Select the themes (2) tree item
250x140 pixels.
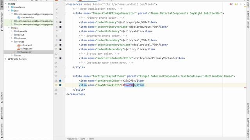(x=29, y=52)
